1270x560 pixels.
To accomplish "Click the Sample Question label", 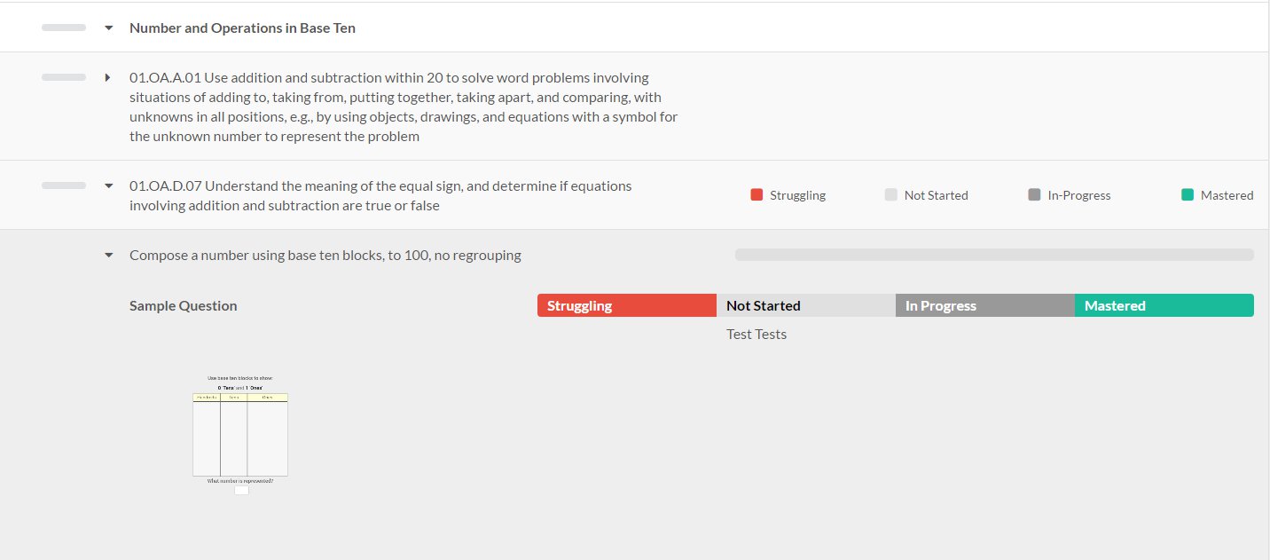I will click(x=184, y=305).
